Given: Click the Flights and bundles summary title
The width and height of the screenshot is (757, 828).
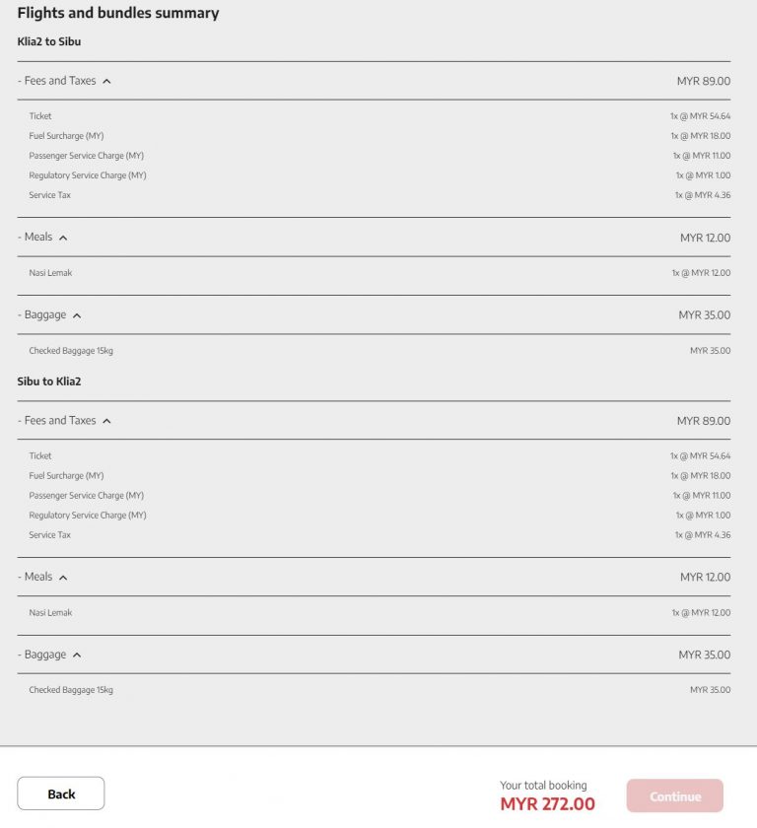Looking at the screenshot, I should [117, 13].
